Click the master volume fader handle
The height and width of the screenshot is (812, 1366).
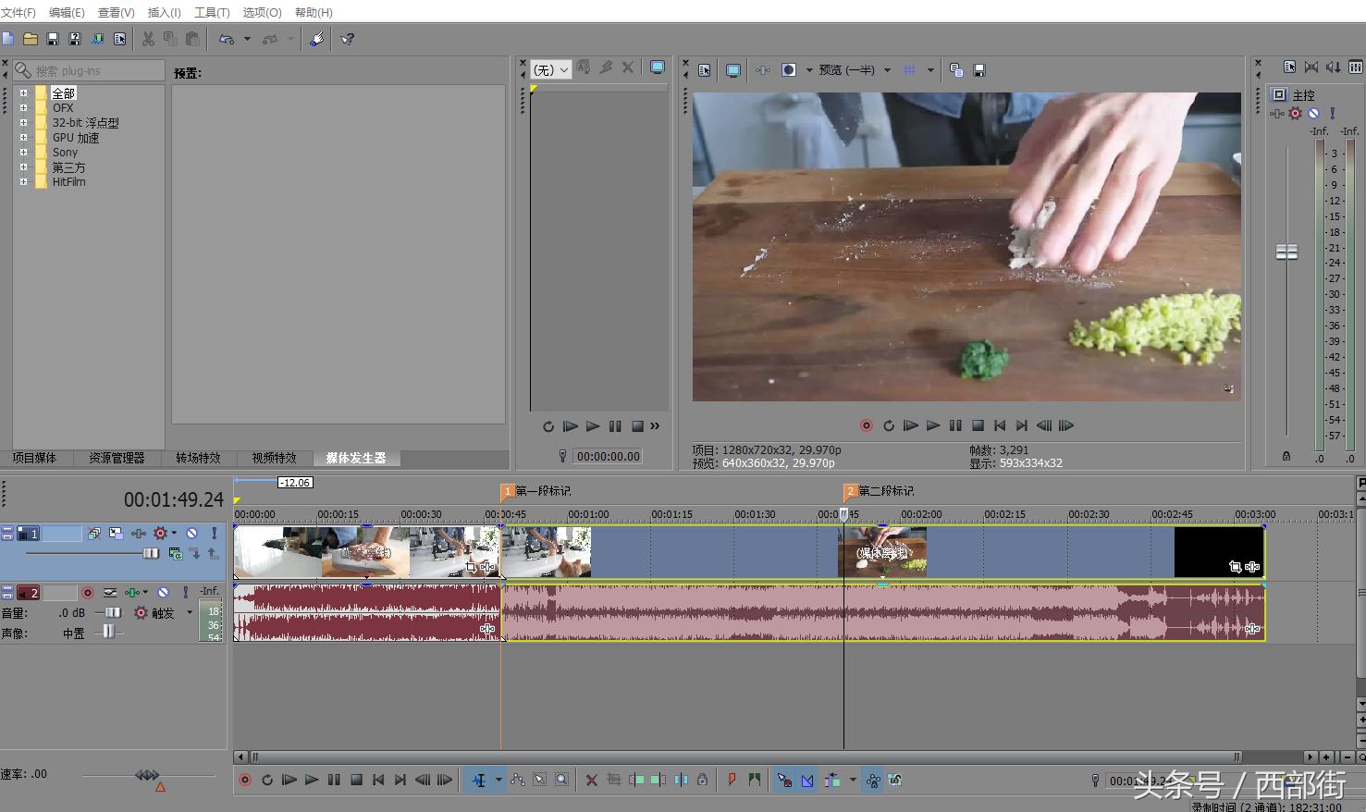(1286, 252)
